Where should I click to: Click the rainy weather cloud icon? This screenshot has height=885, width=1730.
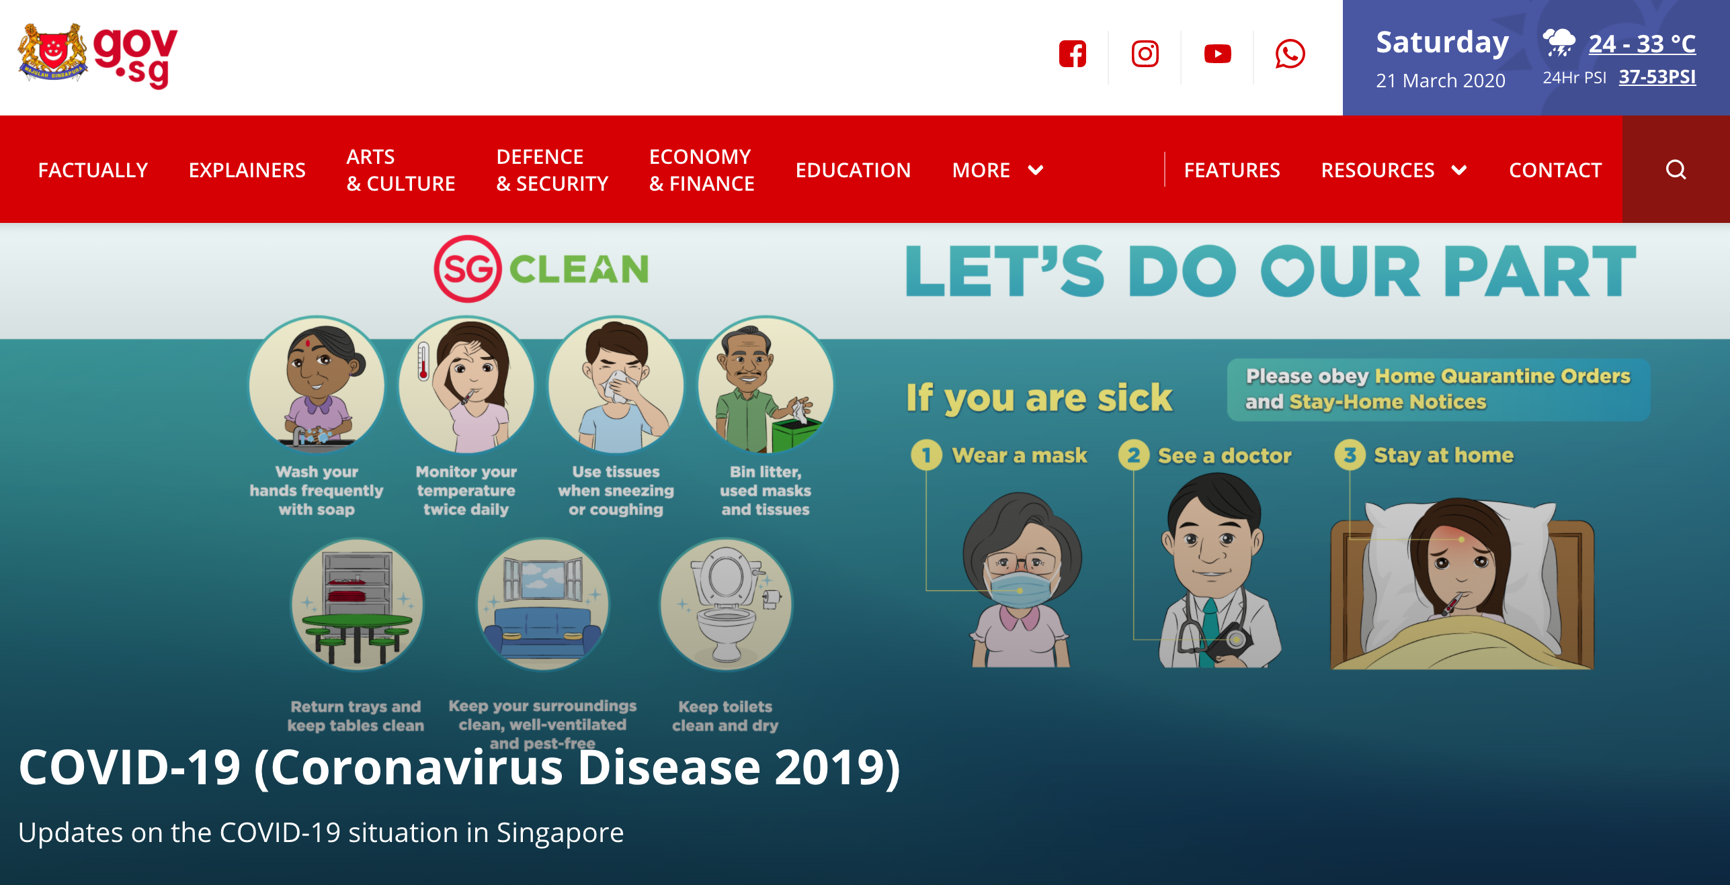tap(1559, 43)
